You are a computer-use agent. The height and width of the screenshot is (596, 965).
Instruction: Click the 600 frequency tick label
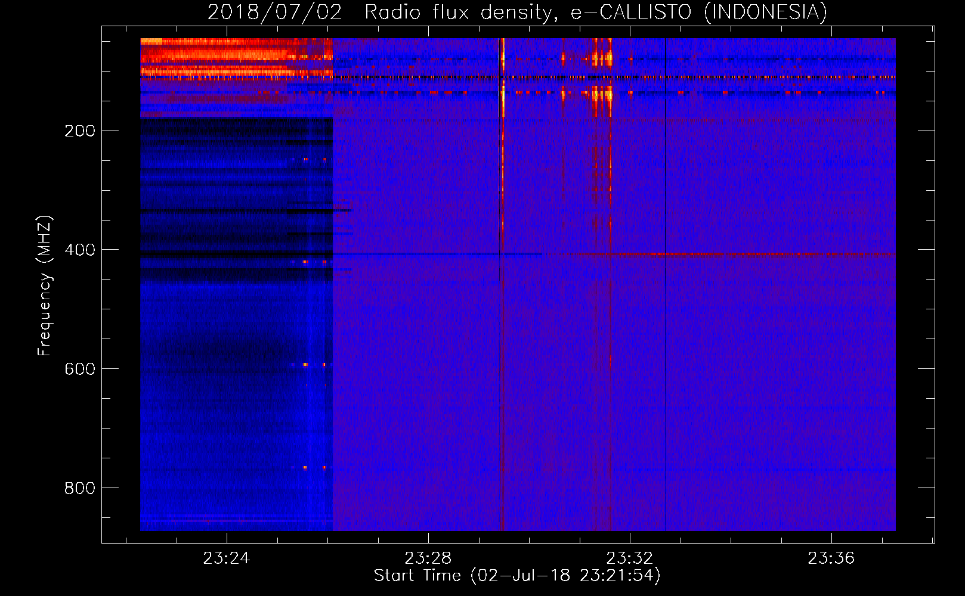tap(80, 369)
